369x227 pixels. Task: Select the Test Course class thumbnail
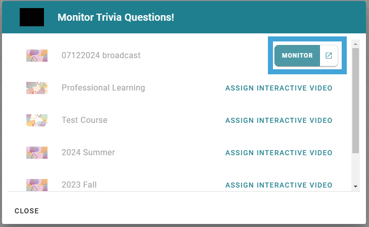point(37,120)
